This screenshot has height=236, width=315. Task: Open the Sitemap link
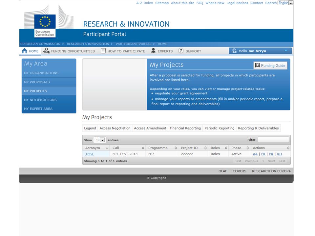tap(162, 3)
